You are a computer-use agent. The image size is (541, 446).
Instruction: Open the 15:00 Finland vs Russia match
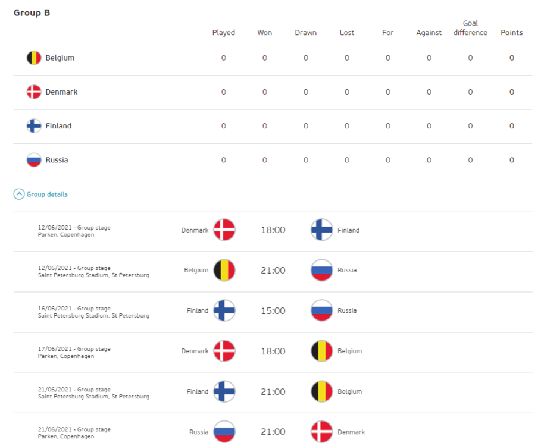273,310
